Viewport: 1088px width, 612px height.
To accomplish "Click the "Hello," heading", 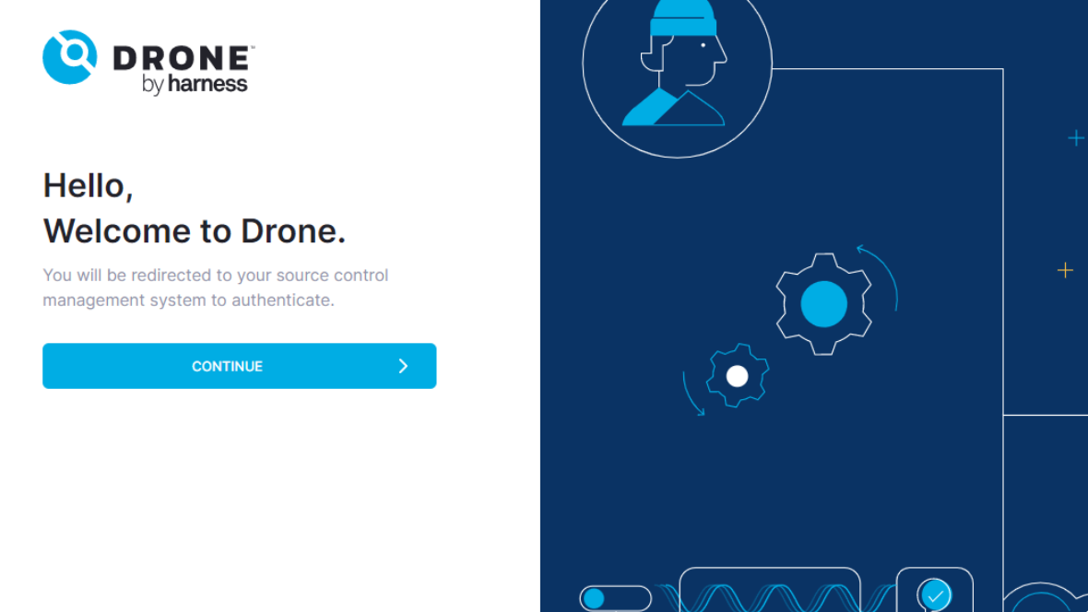I will 89,185.
